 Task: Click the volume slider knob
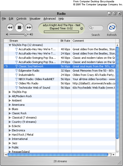tap(26, 34)
